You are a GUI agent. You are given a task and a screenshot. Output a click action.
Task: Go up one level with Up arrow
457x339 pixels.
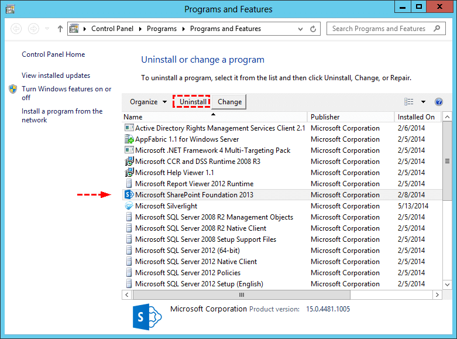60,29
